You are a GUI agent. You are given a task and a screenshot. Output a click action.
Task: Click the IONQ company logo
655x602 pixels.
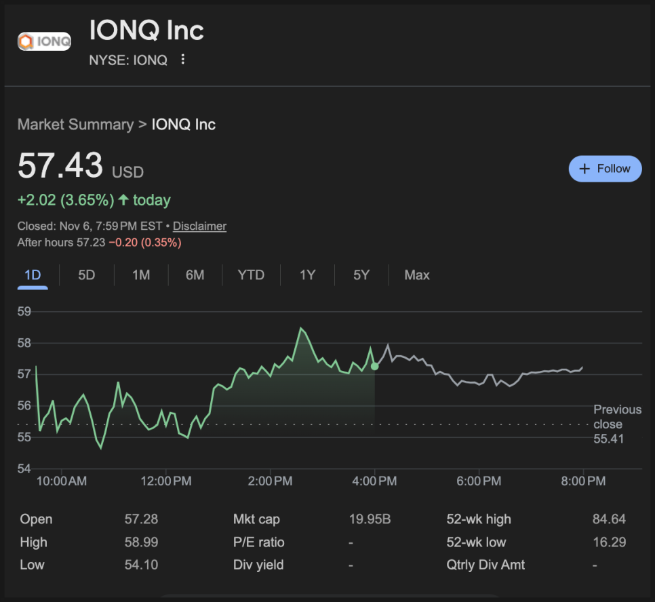(x=44, y=41)
